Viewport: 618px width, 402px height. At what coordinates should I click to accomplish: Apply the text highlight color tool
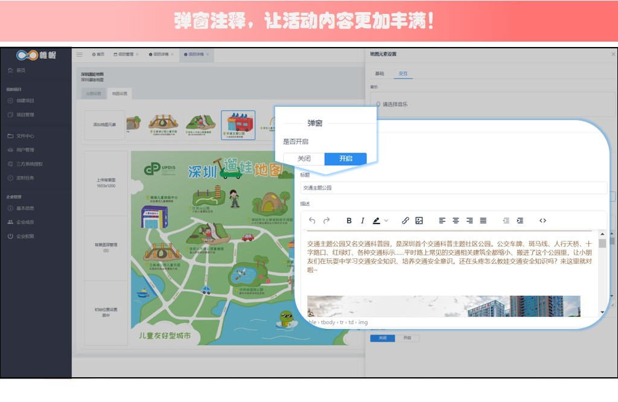coord(377,221)
